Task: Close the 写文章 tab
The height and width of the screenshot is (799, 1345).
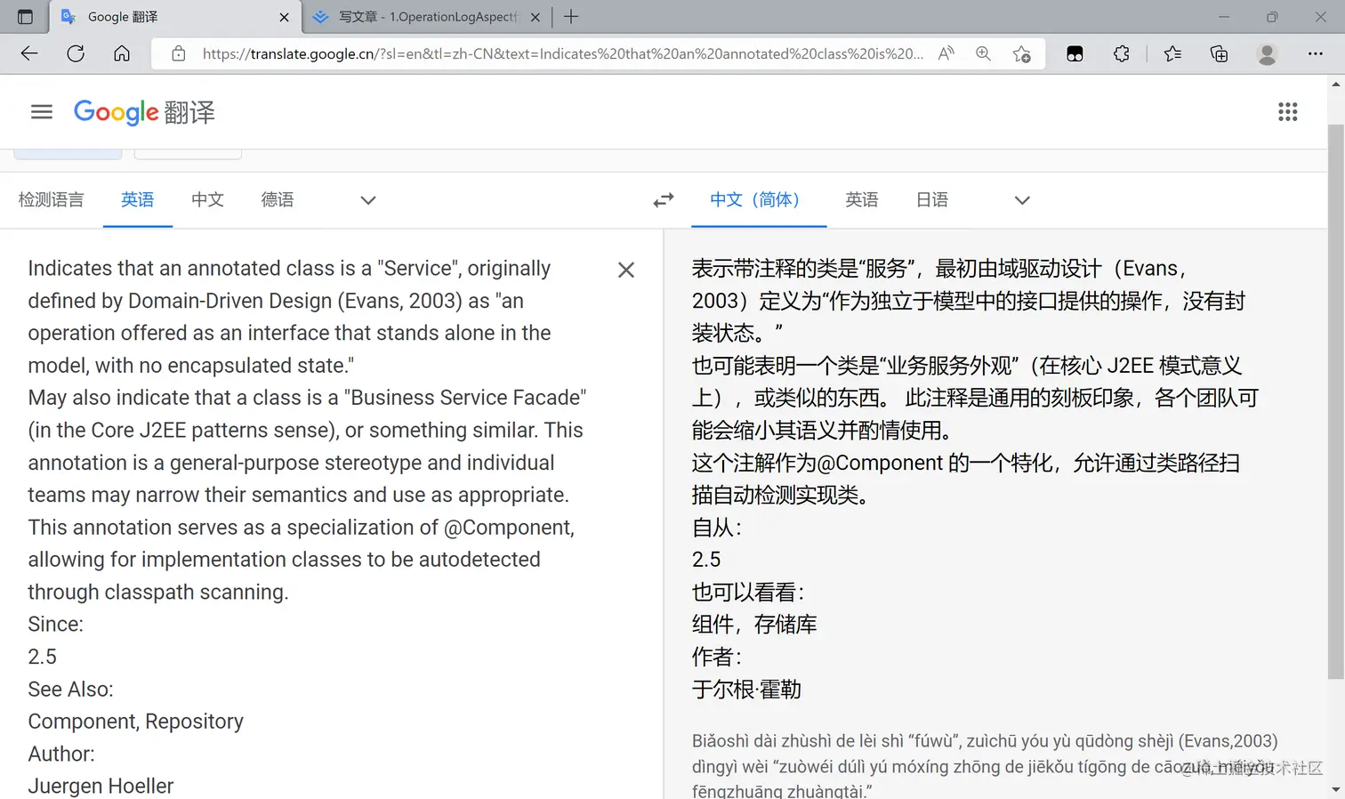Action: point(536,17)
